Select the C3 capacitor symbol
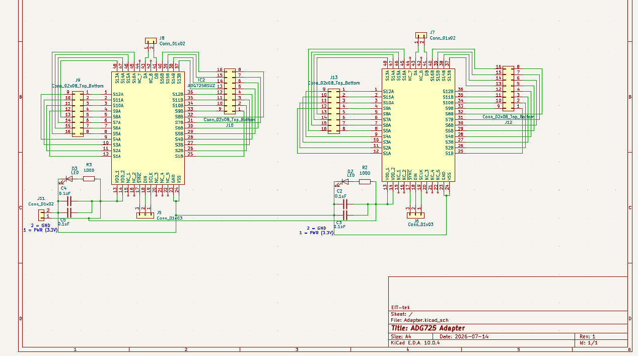 coord(345,215)
